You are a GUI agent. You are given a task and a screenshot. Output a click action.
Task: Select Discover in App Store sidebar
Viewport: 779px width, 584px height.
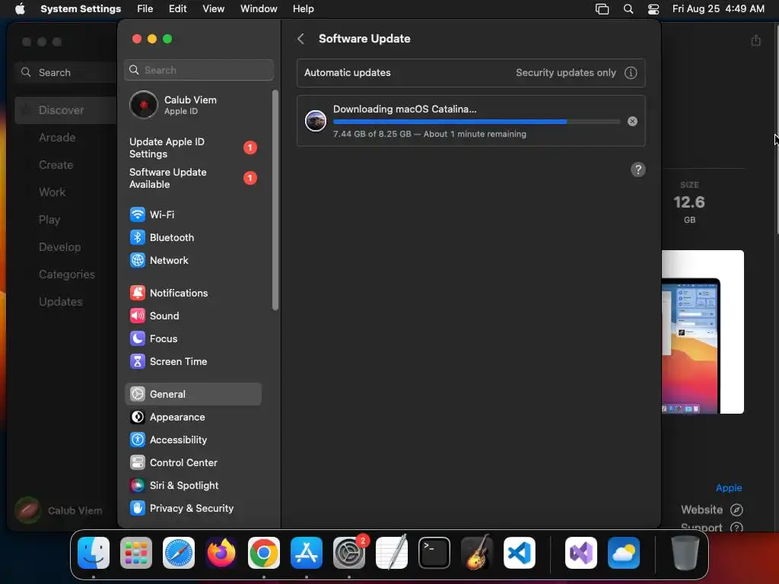(66, 110)
